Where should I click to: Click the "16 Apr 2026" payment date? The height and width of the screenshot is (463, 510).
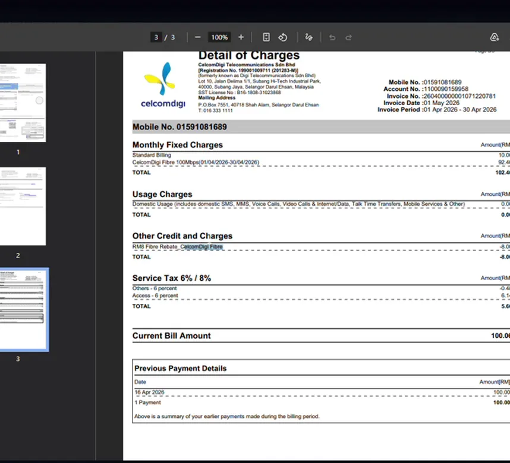(x=149, y=392)
